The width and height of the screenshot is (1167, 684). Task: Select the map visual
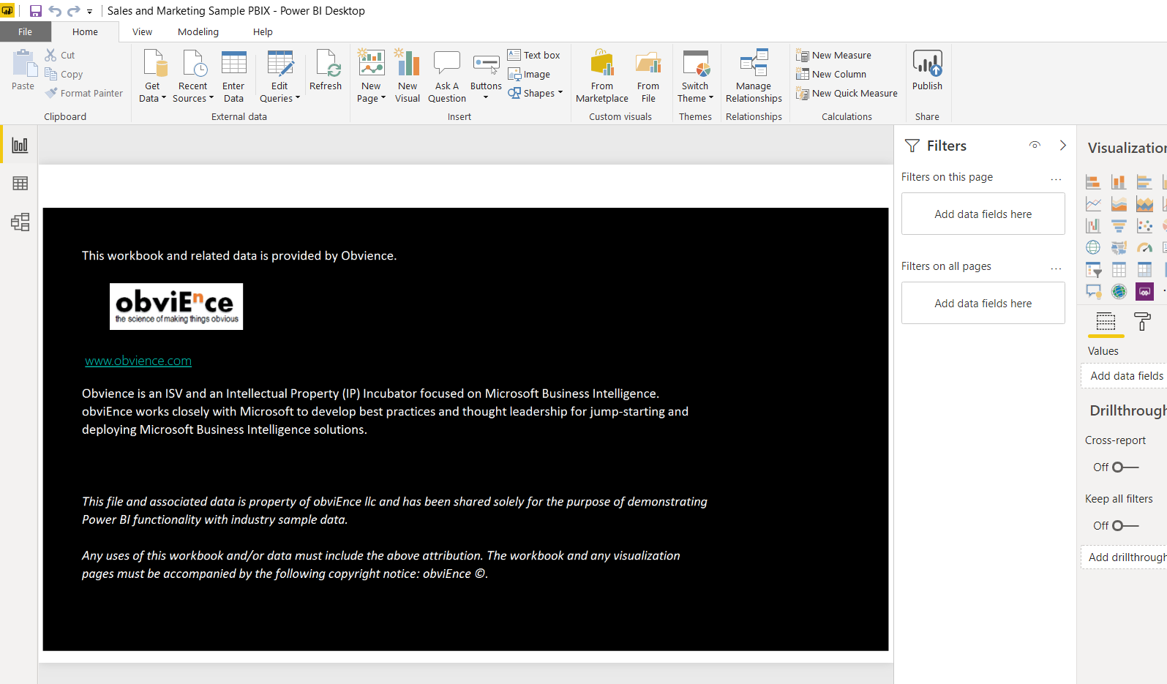[x=1093, y=248]
